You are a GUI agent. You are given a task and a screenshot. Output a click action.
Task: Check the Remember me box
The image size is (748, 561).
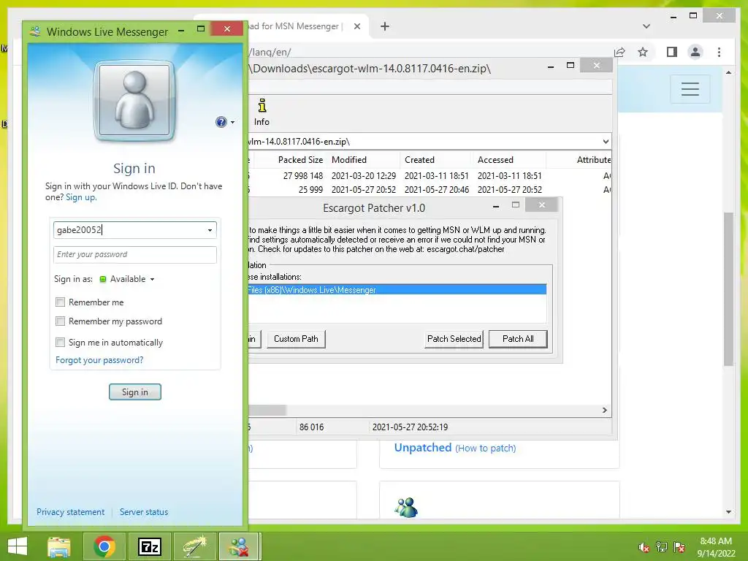(60, 302)
